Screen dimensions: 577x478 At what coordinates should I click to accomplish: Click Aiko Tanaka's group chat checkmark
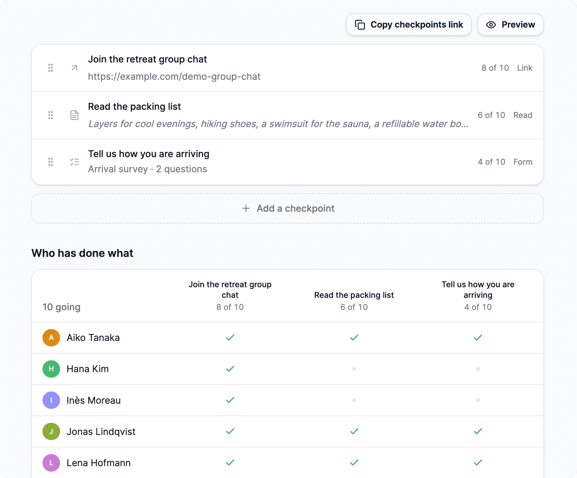(x=230, y=338)
